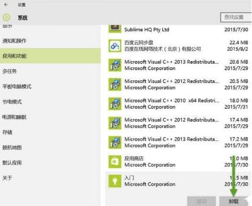Image resolution: width=252 pixels, height=206 pixels.
Task: Go back with the arrow icon
Action: [6, 5]
